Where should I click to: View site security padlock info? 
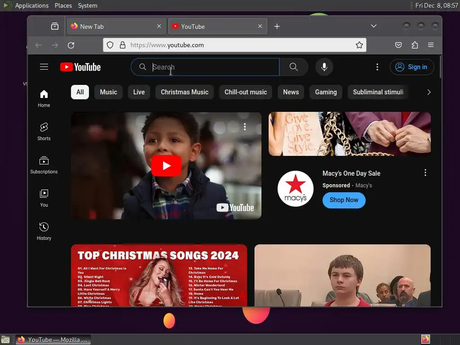[x=123, y=45]
